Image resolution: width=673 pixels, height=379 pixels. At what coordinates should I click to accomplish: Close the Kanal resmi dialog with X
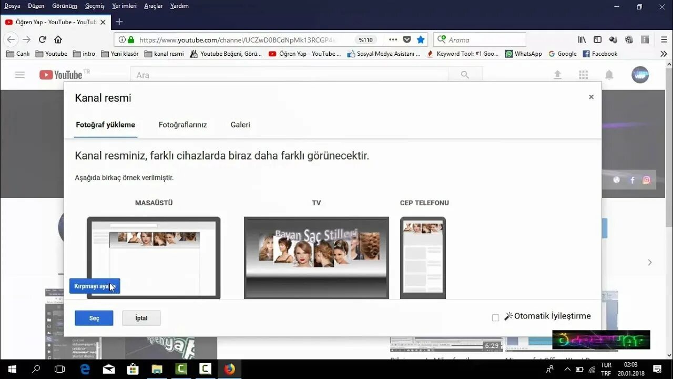coord(591,97)
